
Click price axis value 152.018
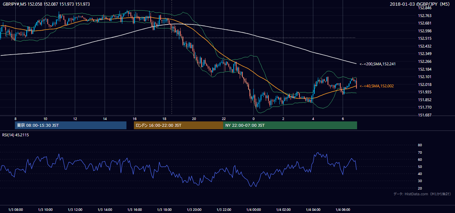tap(425, 84)
